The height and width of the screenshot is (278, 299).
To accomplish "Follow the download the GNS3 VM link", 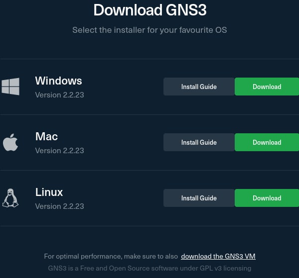I will click(x=218, y=256).
